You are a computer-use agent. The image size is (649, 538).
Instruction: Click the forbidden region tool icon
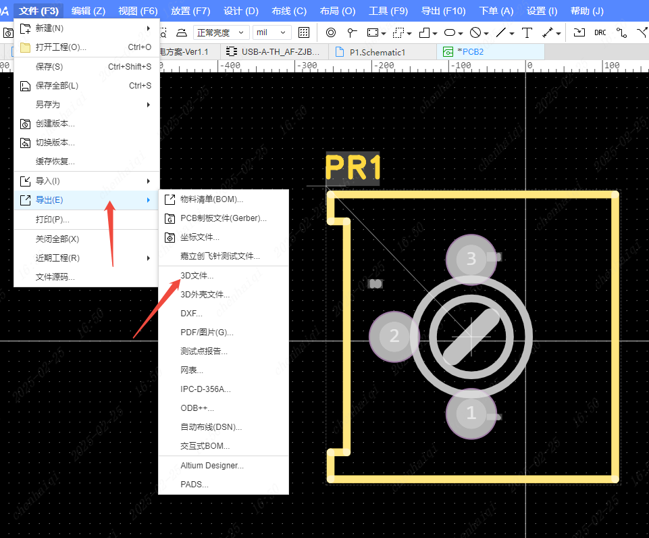475,32
